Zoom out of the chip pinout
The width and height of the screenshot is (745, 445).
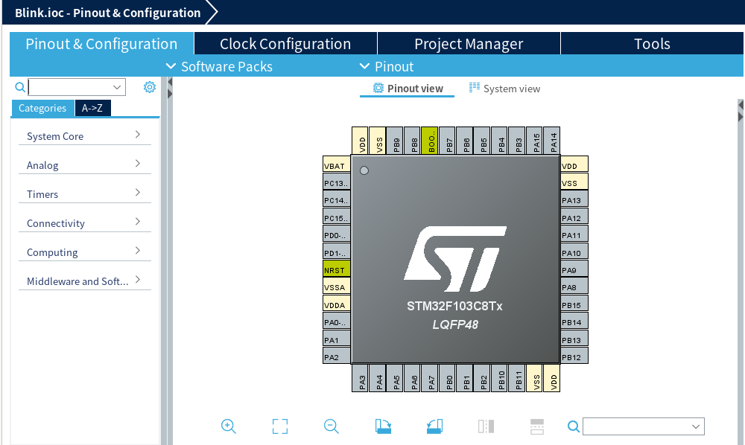[332, 426]
